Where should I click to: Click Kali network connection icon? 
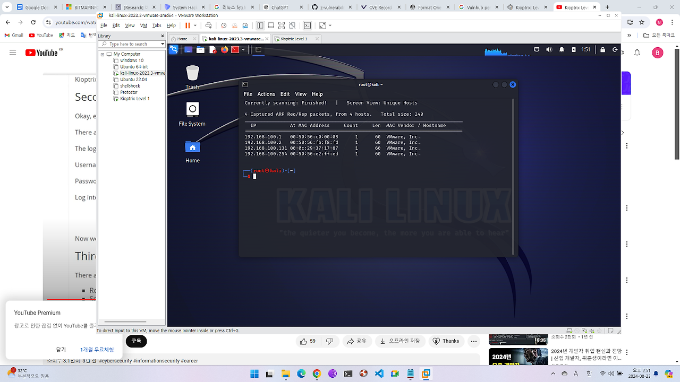click(x=537, y=49)
